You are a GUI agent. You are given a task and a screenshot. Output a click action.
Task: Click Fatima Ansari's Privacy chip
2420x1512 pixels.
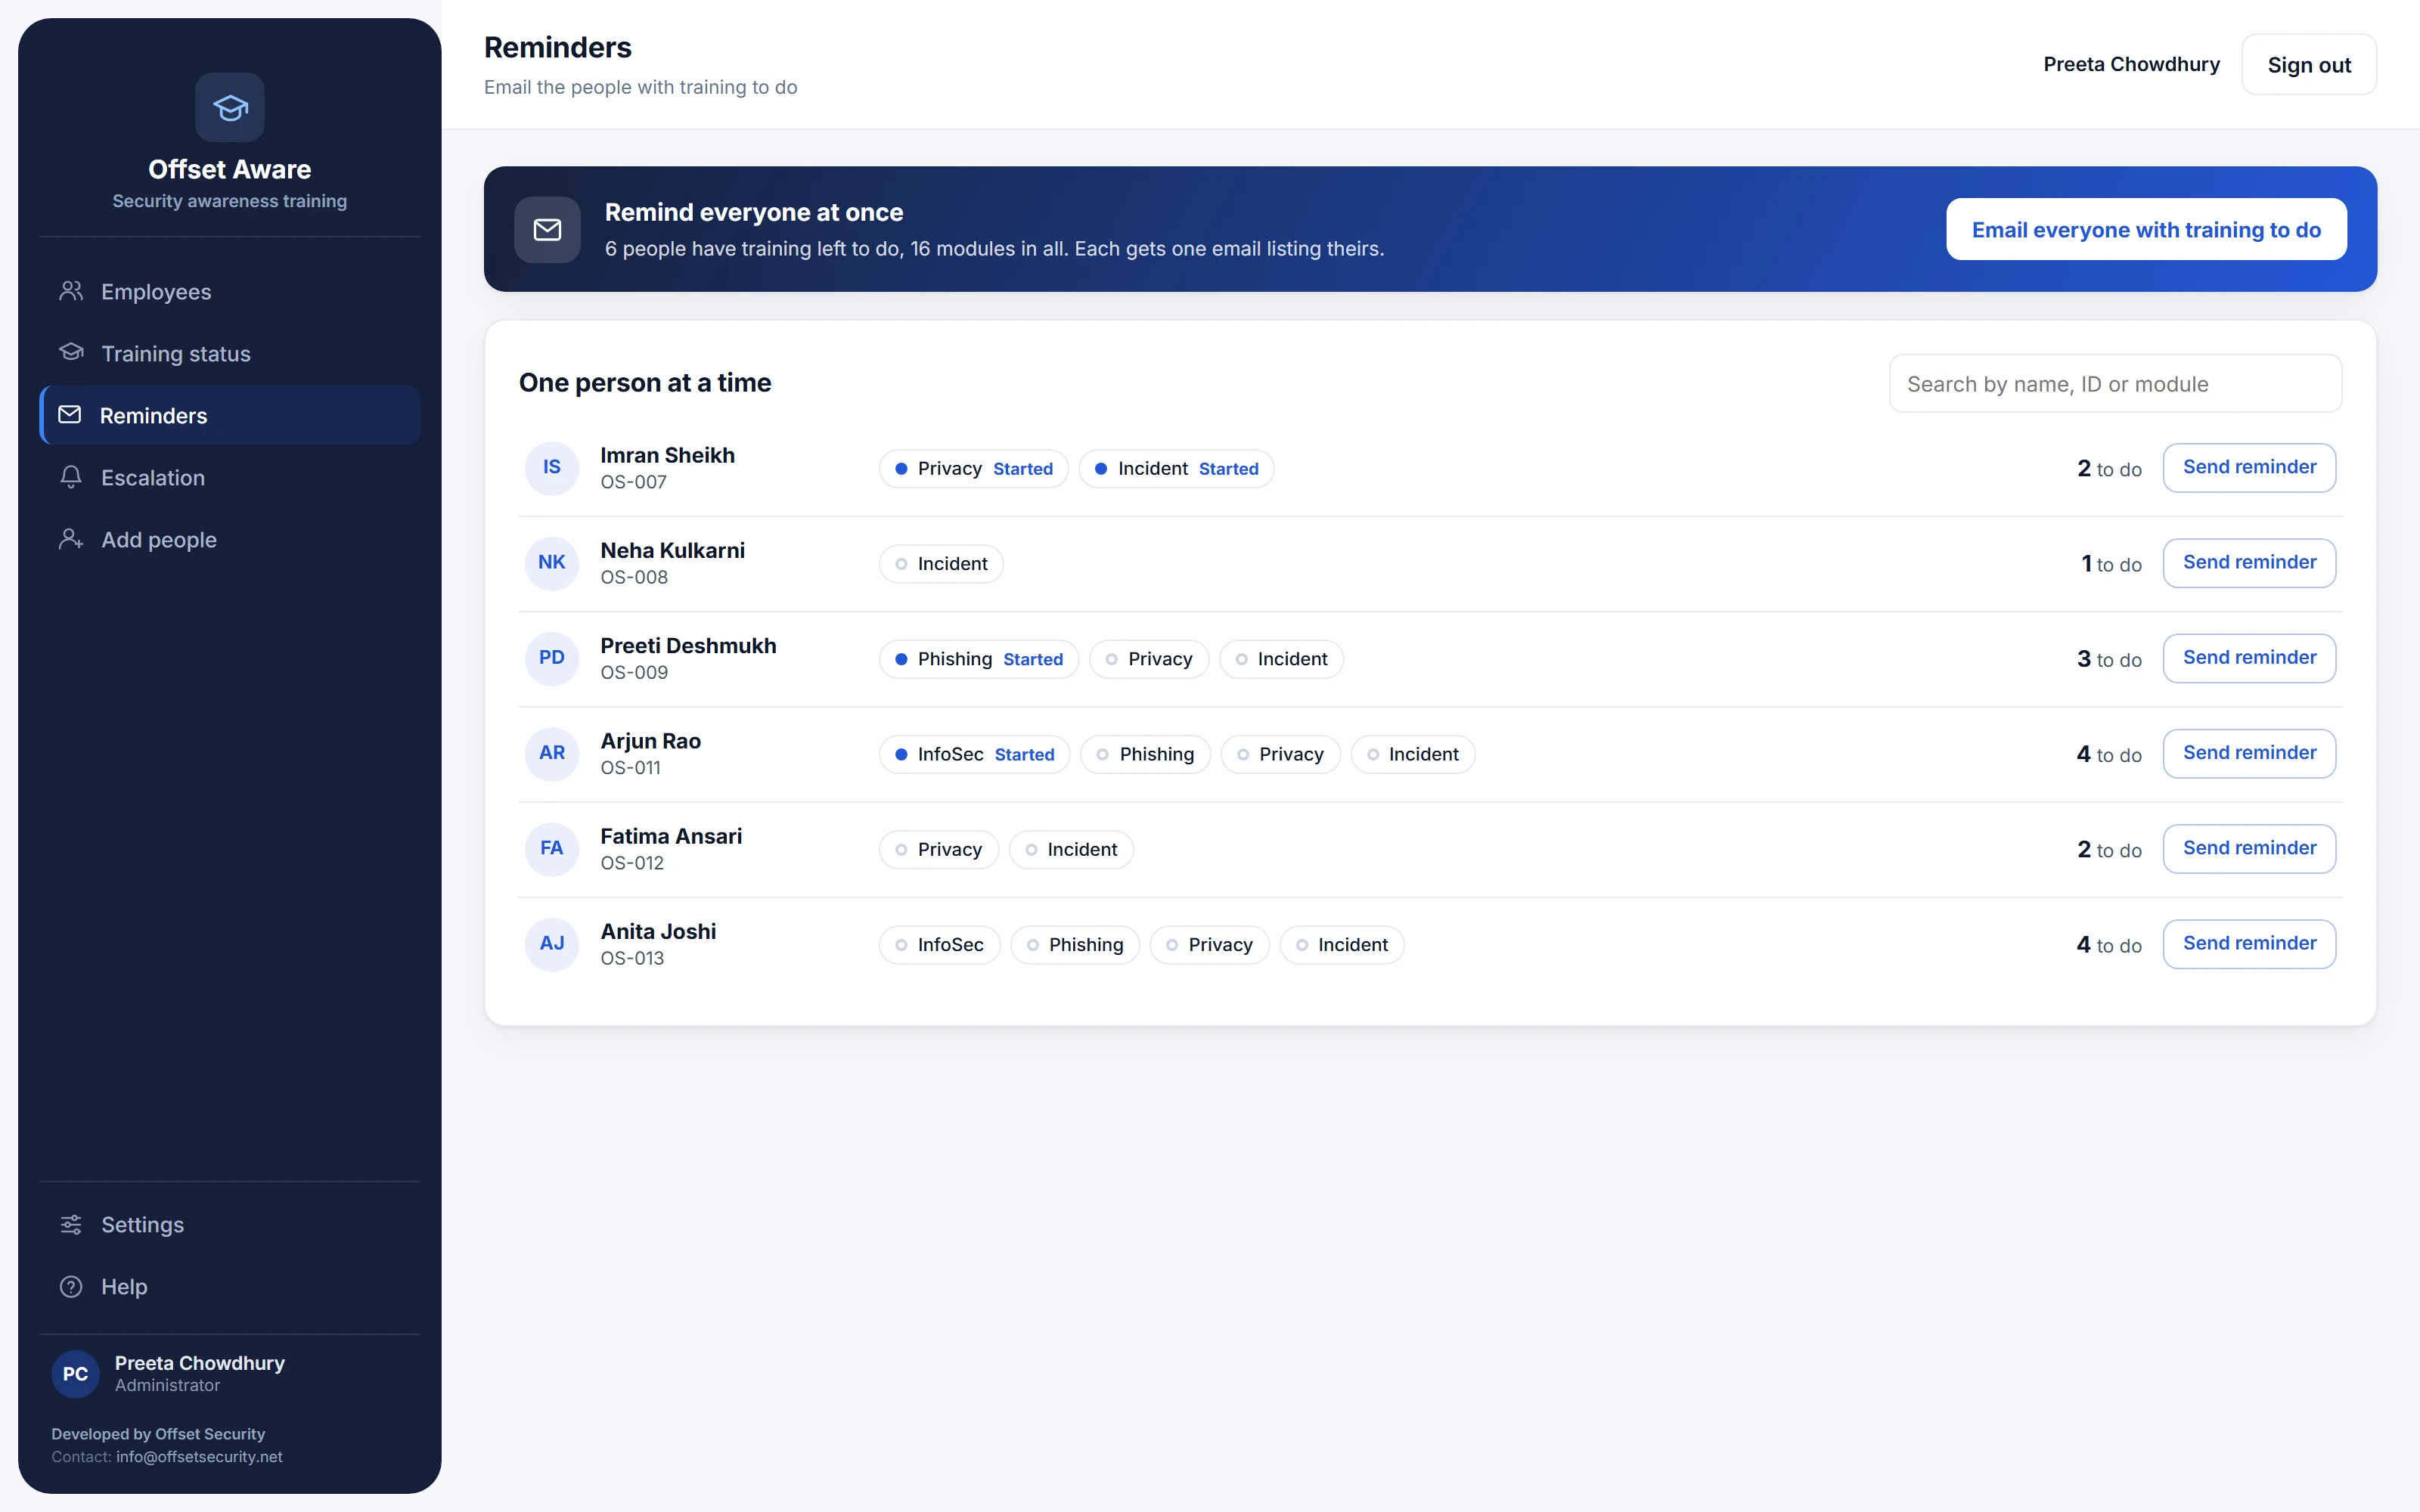(939, 849)
